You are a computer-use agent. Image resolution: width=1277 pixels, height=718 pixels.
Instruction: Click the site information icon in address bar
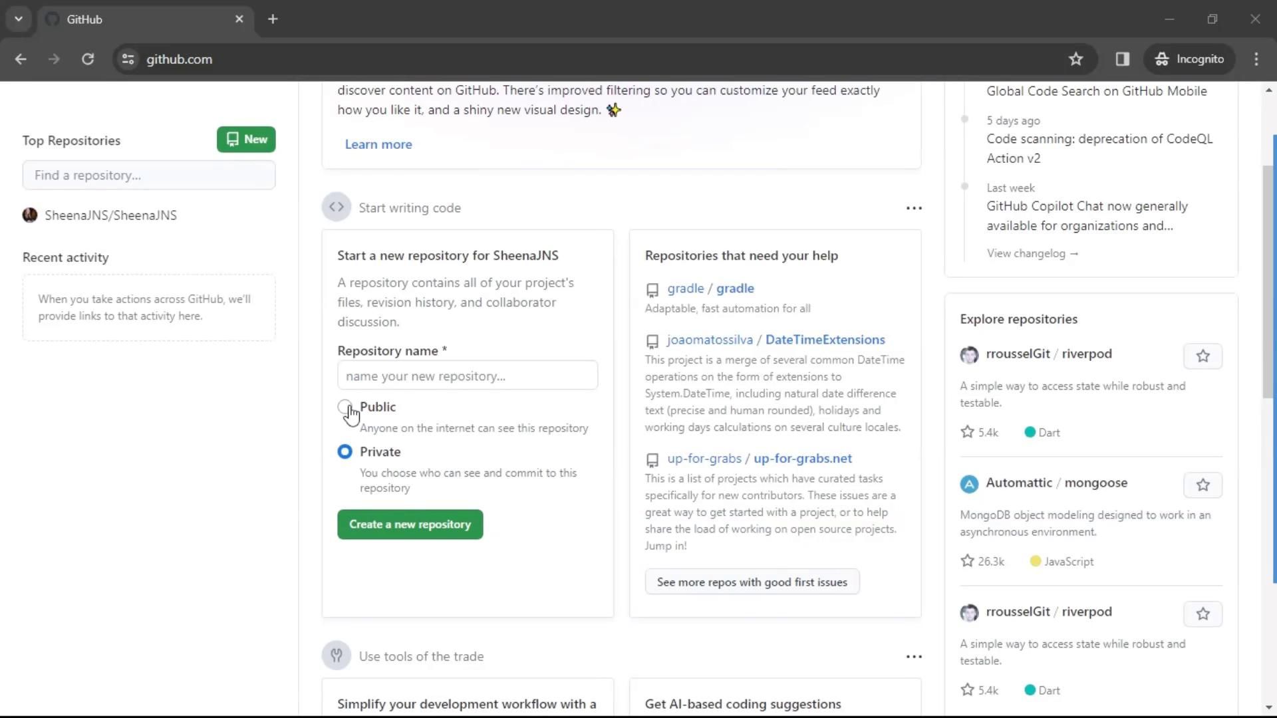(x=128, y=59)
